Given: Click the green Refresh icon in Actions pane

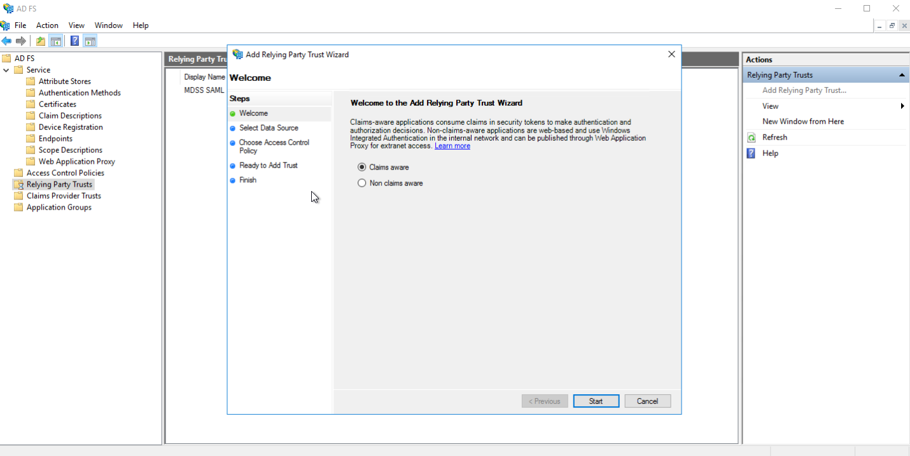Looking at the screenshot, I should 752,138.
